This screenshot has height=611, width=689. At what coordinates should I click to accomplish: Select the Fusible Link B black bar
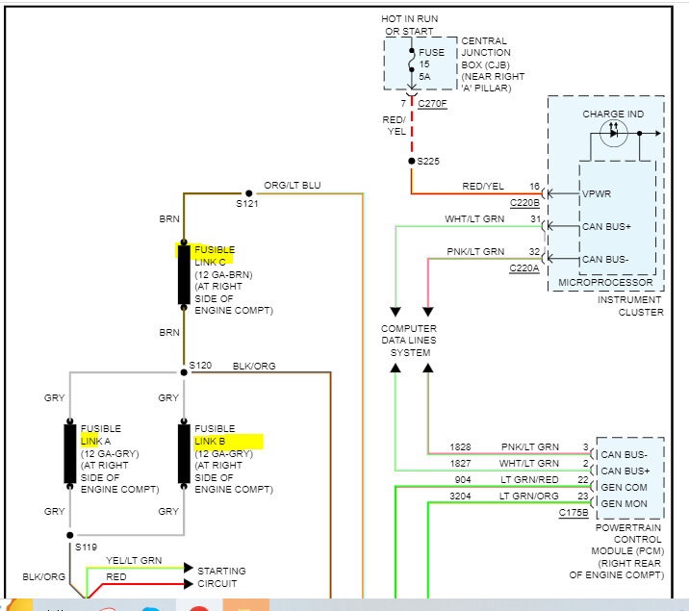coord(184,453)
